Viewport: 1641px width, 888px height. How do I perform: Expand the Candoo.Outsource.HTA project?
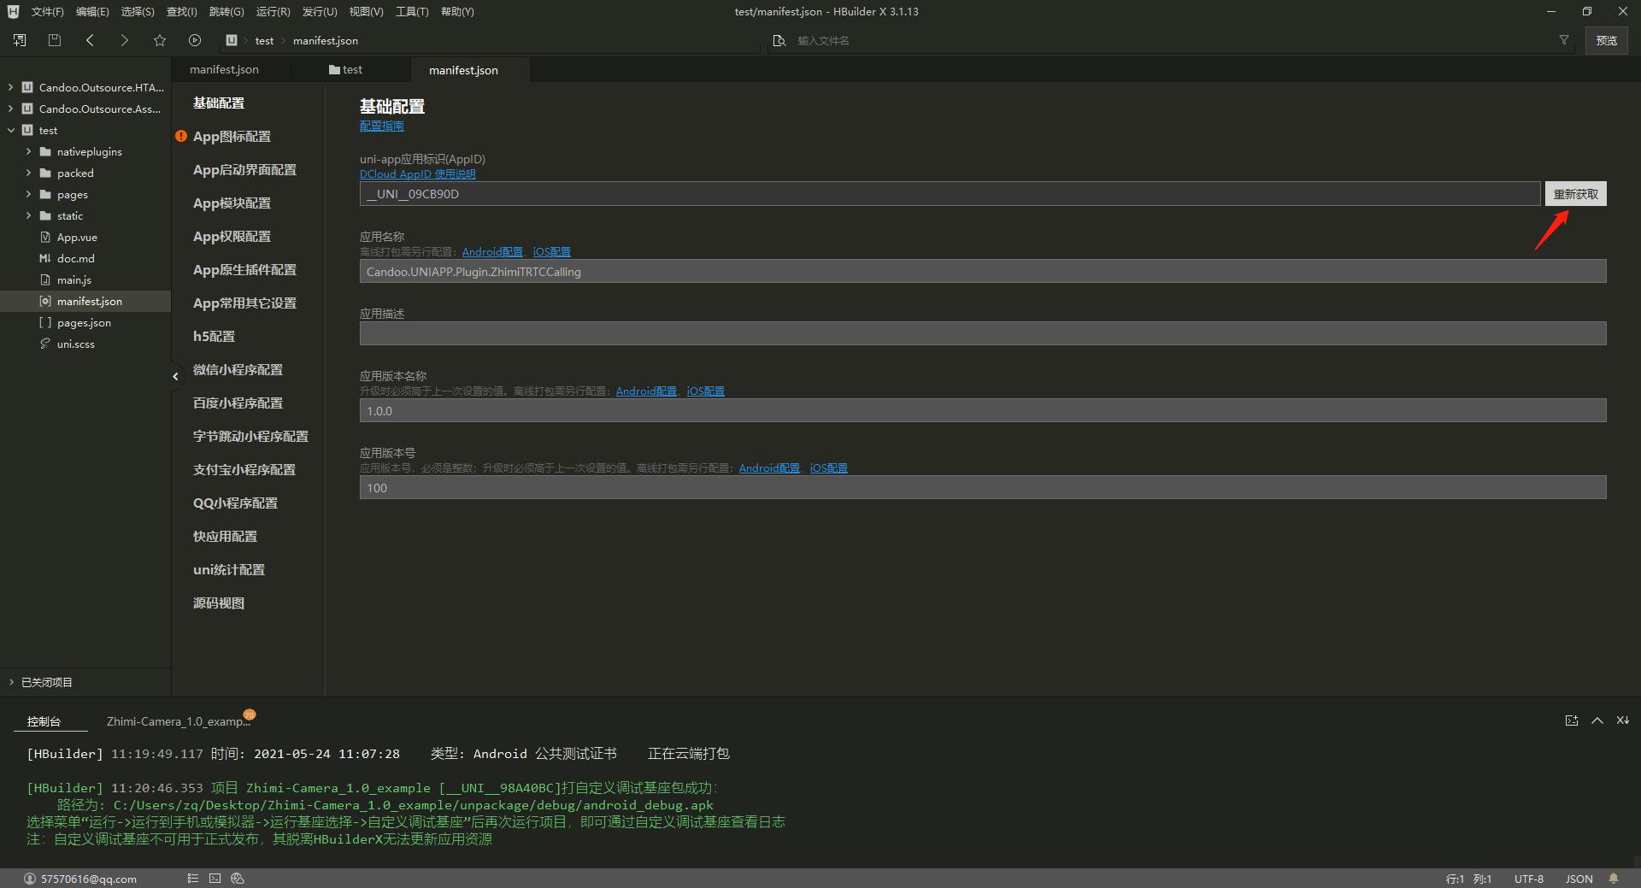point(10,87)
